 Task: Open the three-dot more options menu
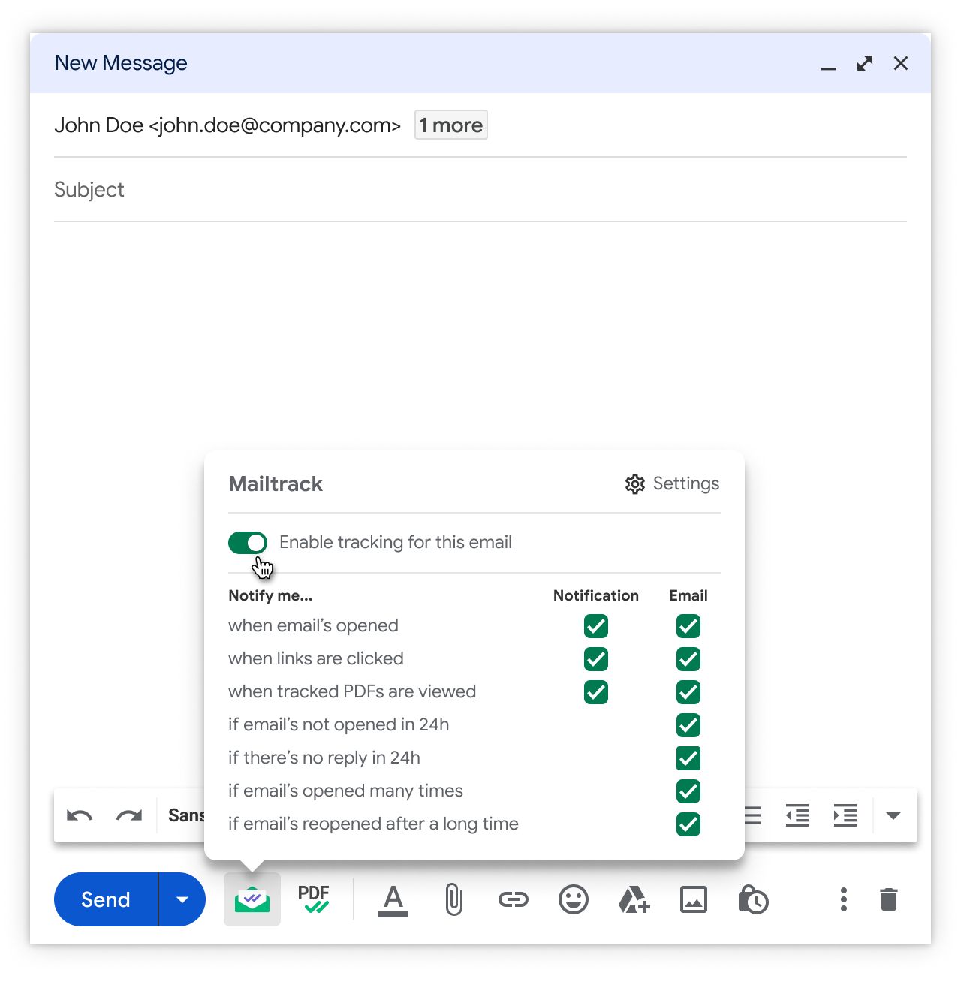point(844,899)
